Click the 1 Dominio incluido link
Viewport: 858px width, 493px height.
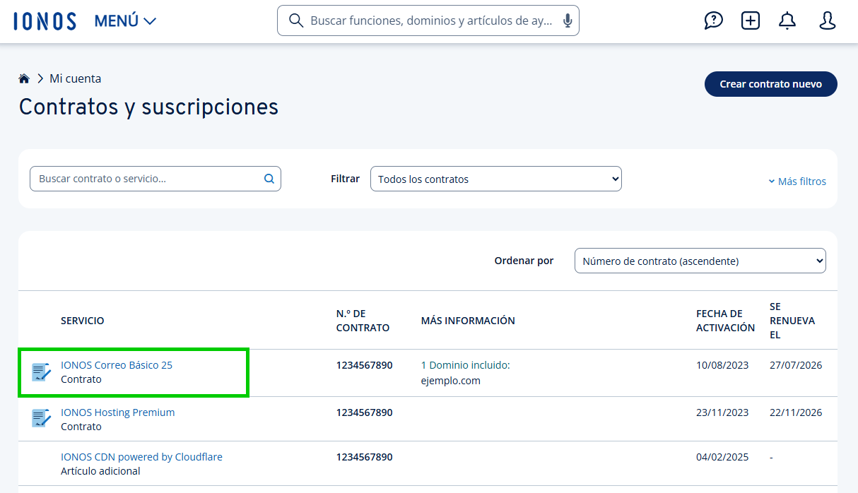[x=465, y=365]
